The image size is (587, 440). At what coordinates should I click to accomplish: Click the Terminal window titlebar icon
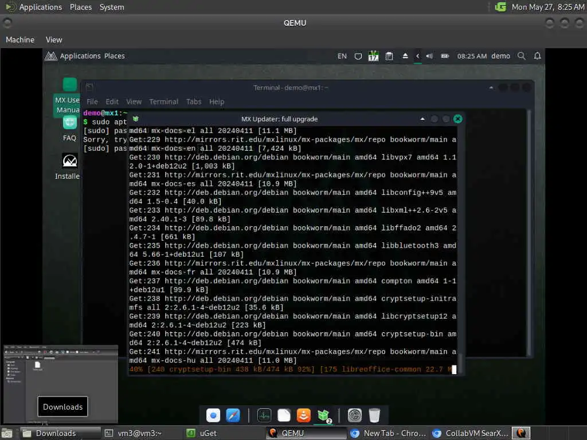pos(89,88)
